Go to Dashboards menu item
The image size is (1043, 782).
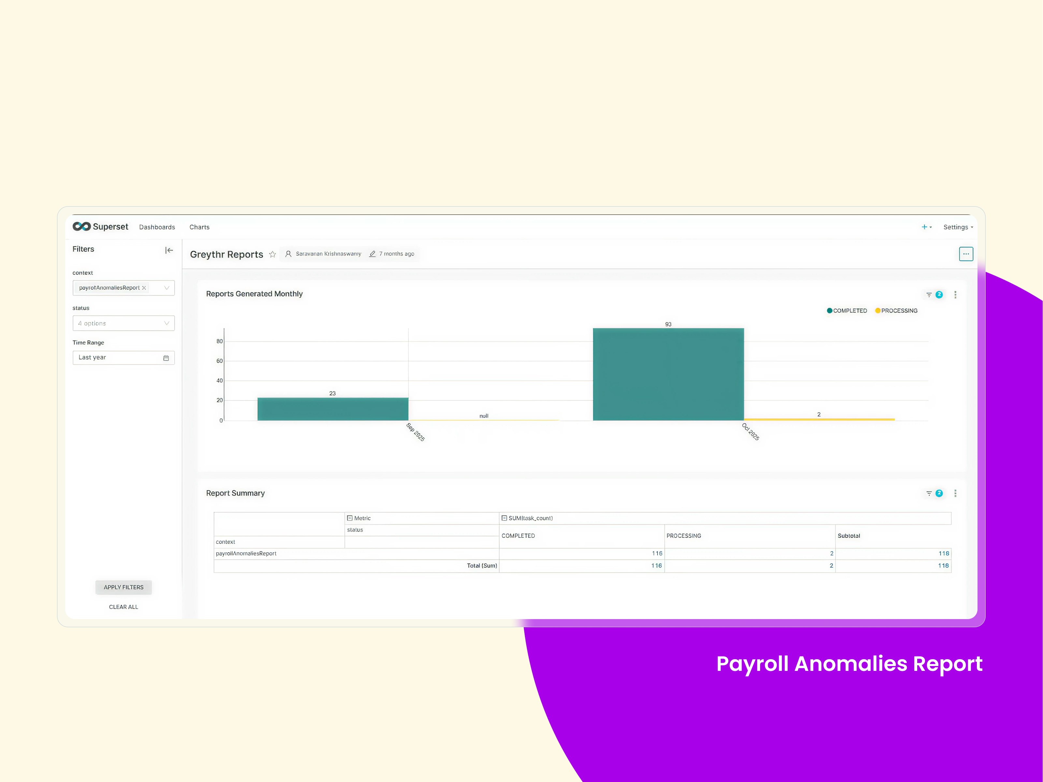point(157,227)
